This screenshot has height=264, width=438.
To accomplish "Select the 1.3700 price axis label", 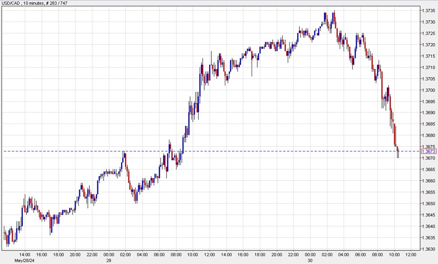I will point(428,90).
